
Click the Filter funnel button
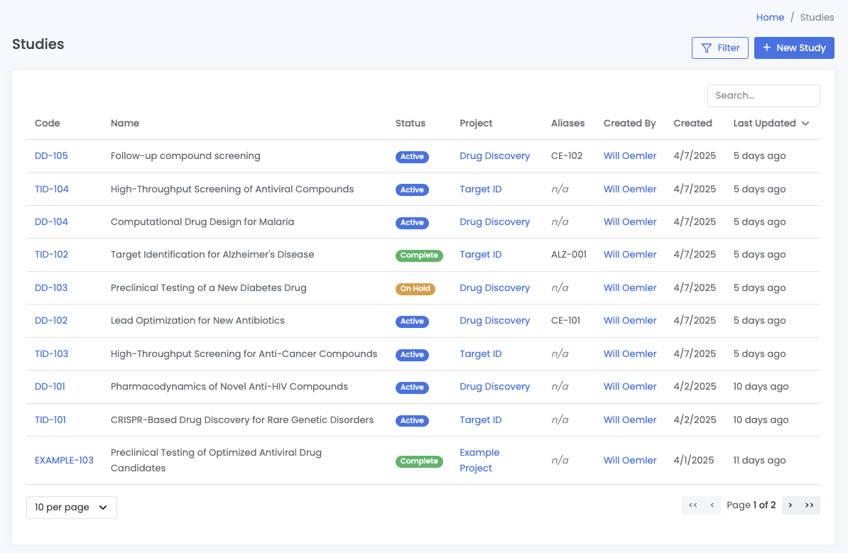tap(719, 48)
